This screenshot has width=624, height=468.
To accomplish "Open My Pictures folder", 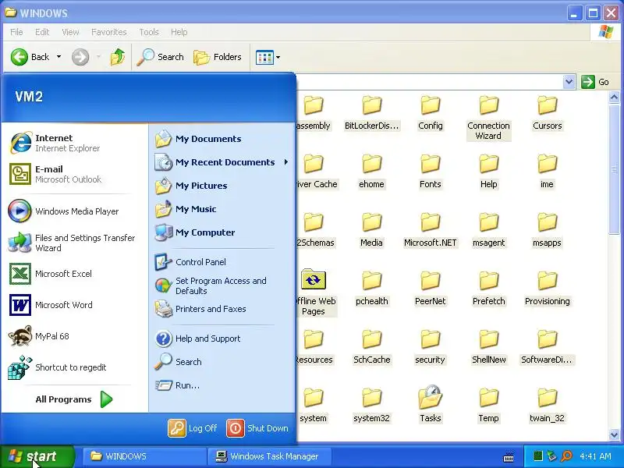I will tap(191, 186).
